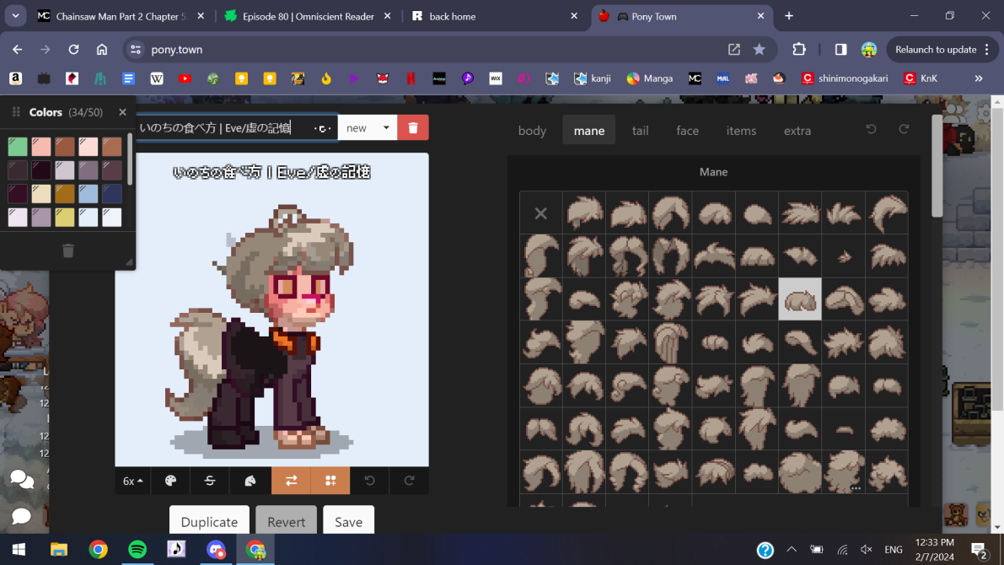Viewport: 1004px width, 565px height.
Task: Click the Save button
Action: (348, 522)
